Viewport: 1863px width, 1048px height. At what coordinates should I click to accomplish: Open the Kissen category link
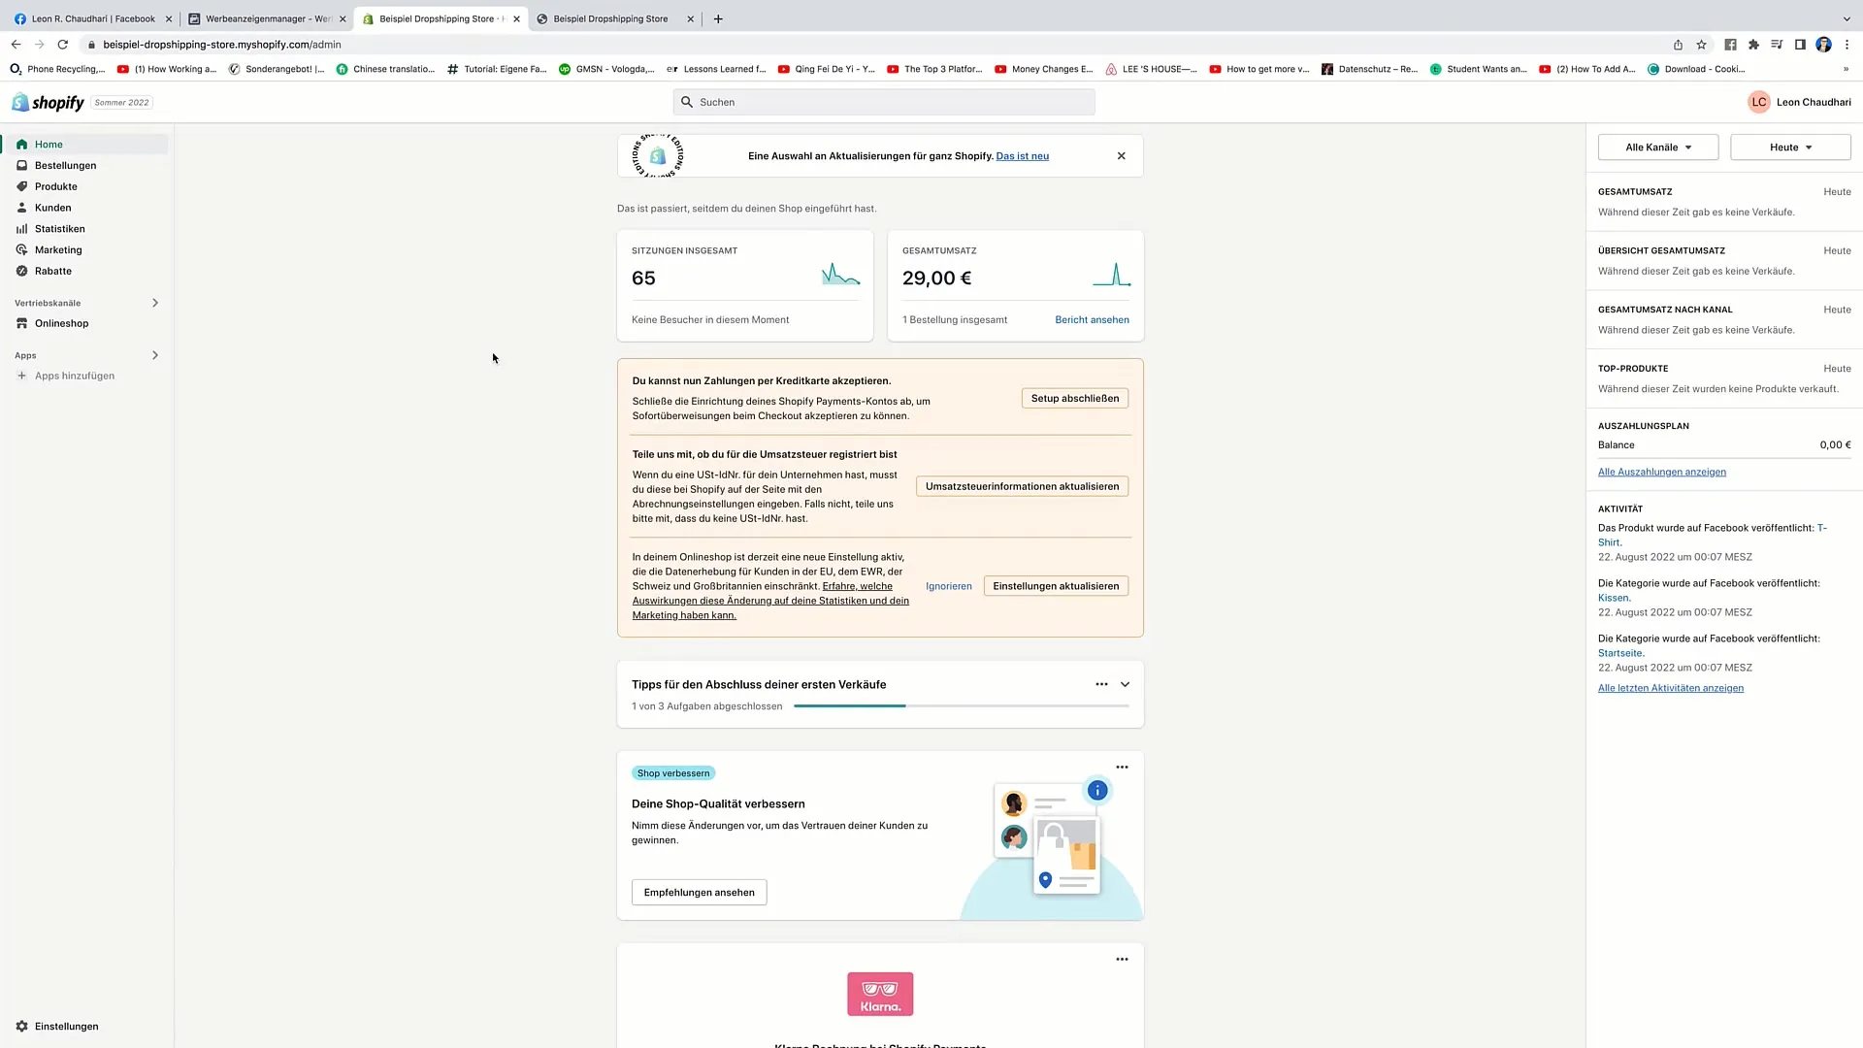[x=1613, y=598]
